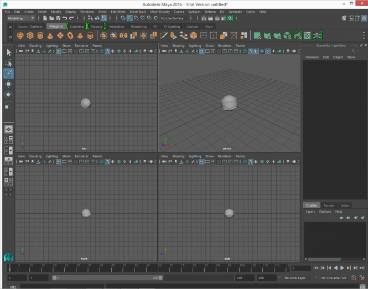The height and width of the screenshot is (289, 368).
Task: Click the MEL command line label
Action: pos(13,287)
